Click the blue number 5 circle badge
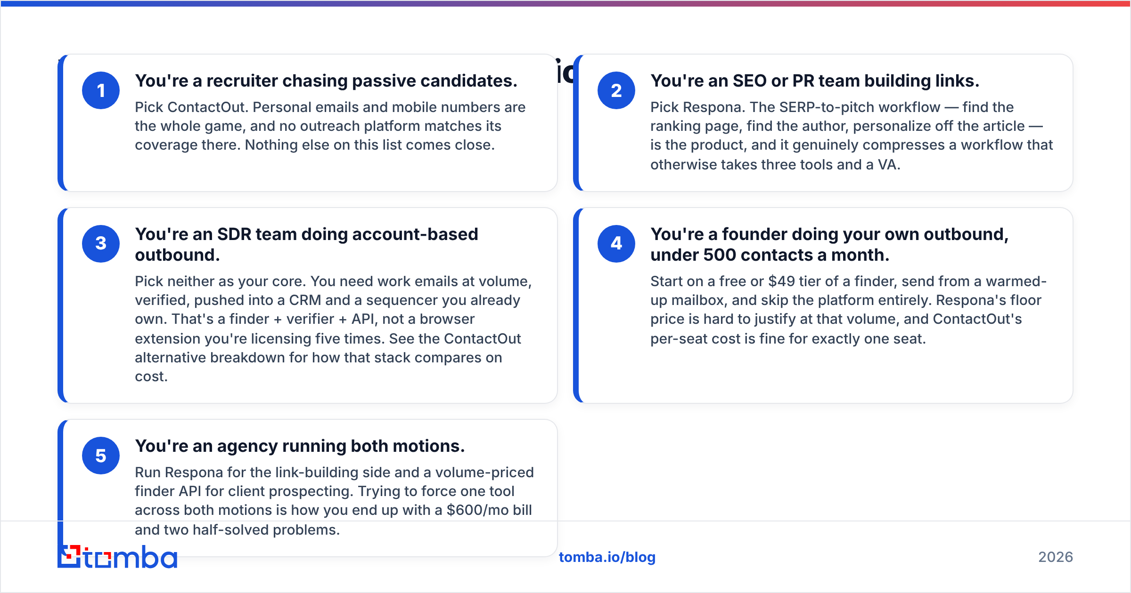The image size is (1131, 593). [101, 456]
